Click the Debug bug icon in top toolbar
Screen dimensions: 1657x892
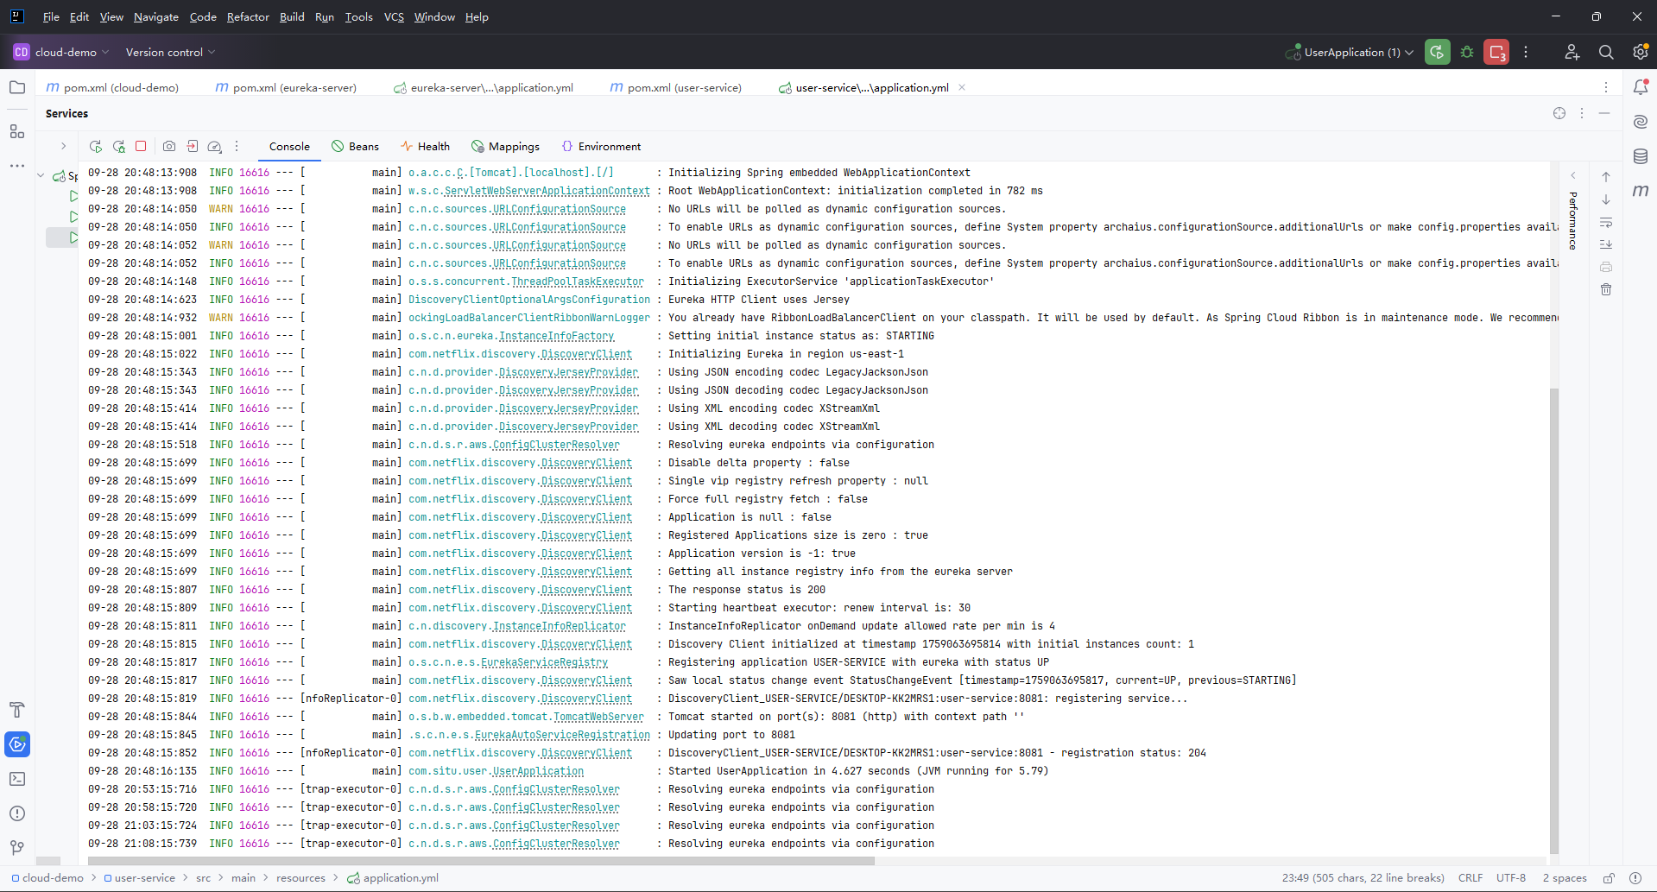[1467, 52]
